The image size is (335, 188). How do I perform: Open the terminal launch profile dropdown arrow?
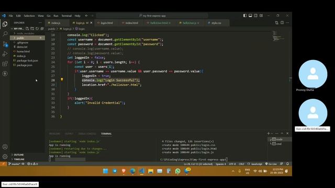(x=272, y=134)
